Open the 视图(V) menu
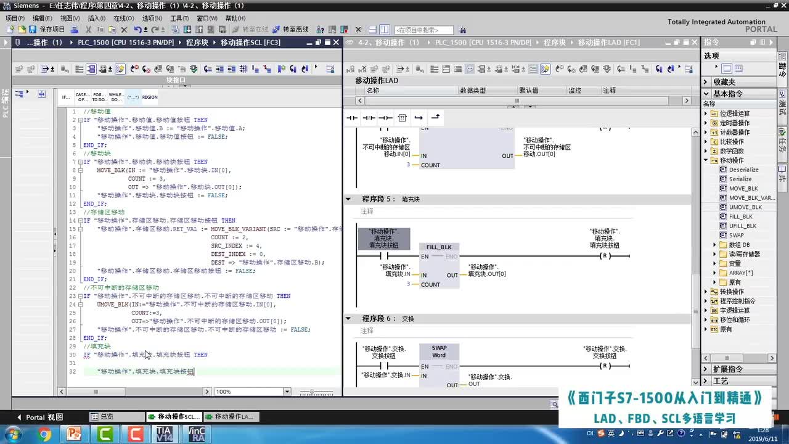 (70, 18)
